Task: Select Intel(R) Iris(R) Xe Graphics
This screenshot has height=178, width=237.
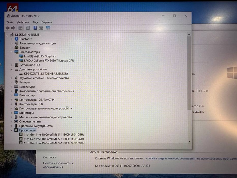Action: (x=40, y=56)
